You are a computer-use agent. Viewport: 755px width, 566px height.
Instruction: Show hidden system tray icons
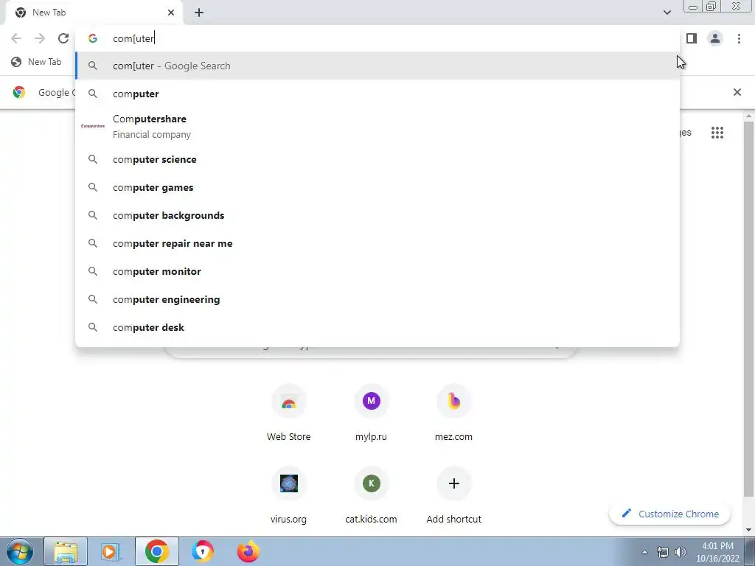(x=644, y=552)
